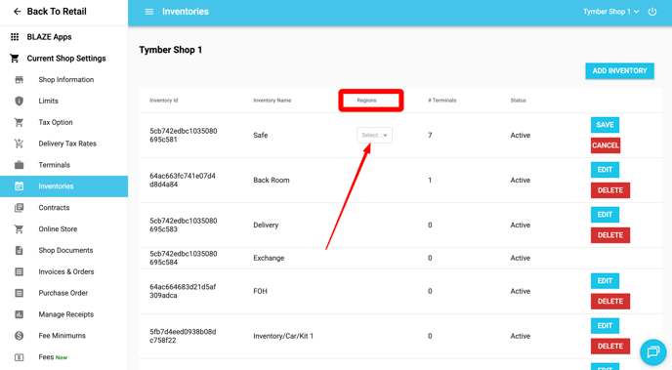The width and height of the screenshot is (672, 370).
Task: Edit the Delivery inventory
Action: tap(605, 215)
